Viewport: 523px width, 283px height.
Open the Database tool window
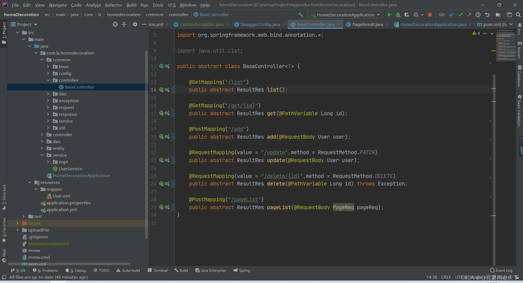coord(519,76)
